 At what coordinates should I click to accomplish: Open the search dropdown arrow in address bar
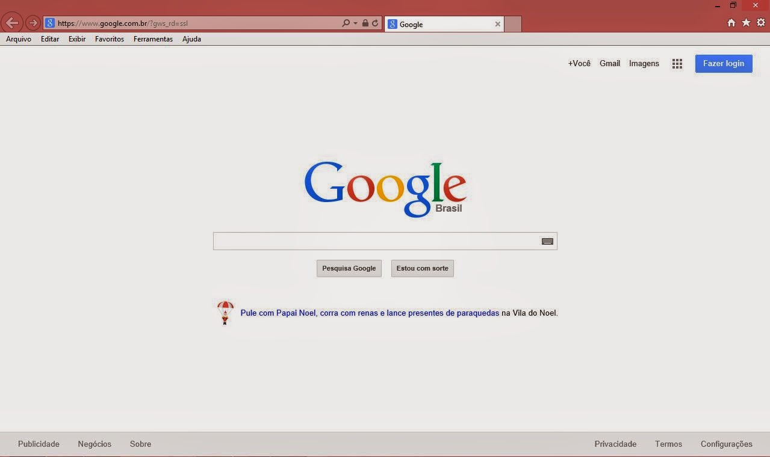pos(355,23)
